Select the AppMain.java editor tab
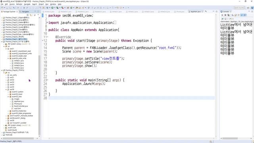The width and height of the screenshot is (254, 143). [196, 12]
